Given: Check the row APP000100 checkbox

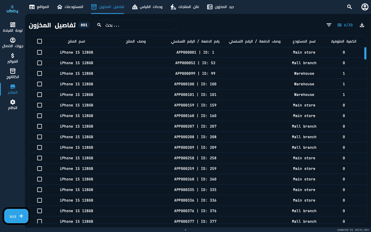Looking at the screenshot, I should click(x=39, y=84).
